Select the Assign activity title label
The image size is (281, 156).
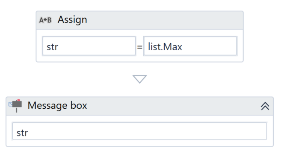72,20
